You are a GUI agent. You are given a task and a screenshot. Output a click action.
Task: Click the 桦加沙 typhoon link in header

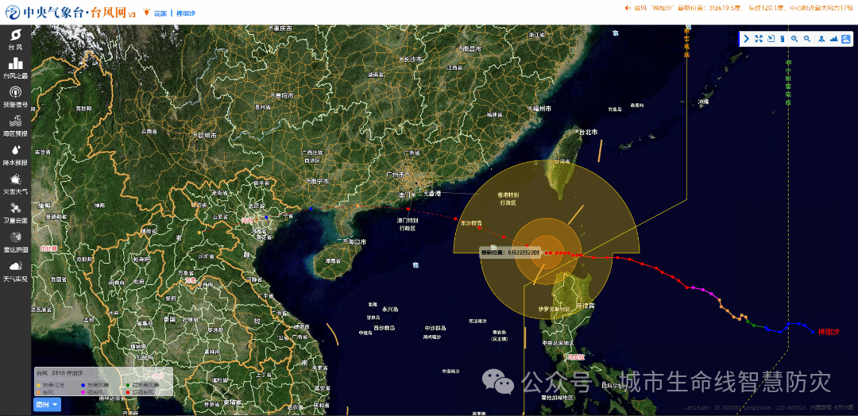tap(185, 13)
